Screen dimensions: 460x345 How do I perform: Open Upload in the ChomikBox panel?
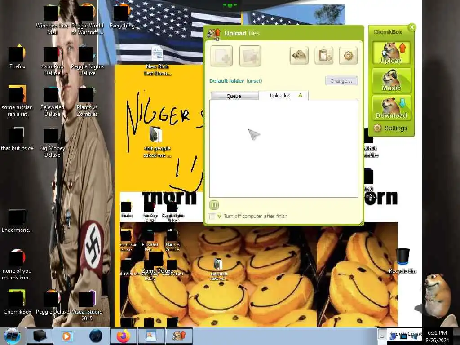[391, 53]
